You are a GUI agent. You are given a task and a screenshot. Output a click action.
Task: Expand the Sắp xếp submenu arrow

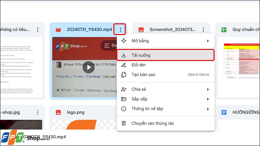click(208, 99)
